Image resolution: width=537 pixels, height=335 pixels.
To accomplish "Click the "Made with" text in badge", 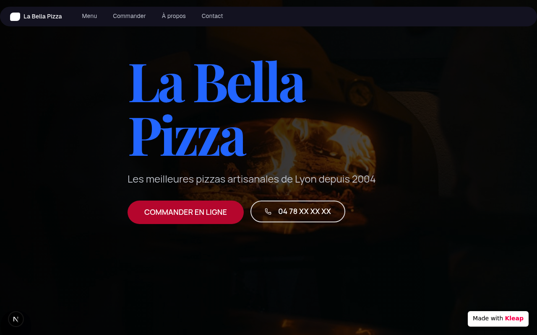I will click(488, 318).
